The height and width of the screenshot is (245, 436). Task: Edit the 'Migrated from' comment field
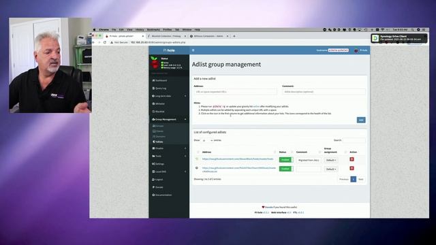point(309,161)
